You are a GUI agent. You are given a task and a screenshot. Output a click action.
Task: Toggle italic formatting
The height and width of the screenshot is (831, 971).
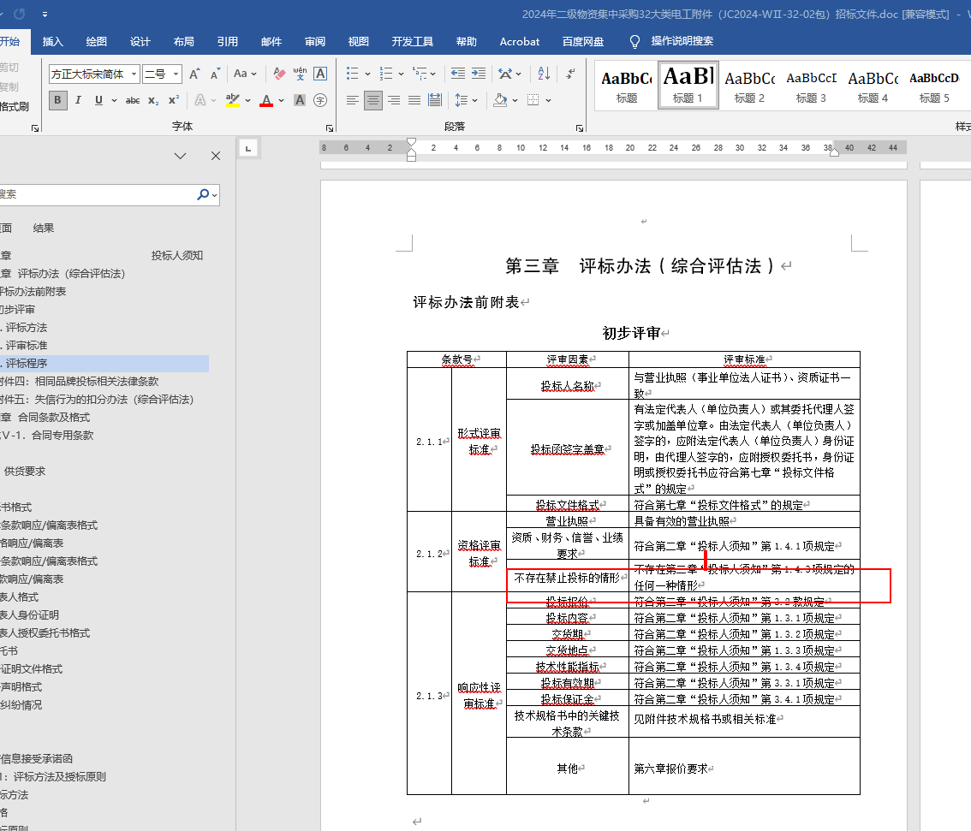click(79, 100)
